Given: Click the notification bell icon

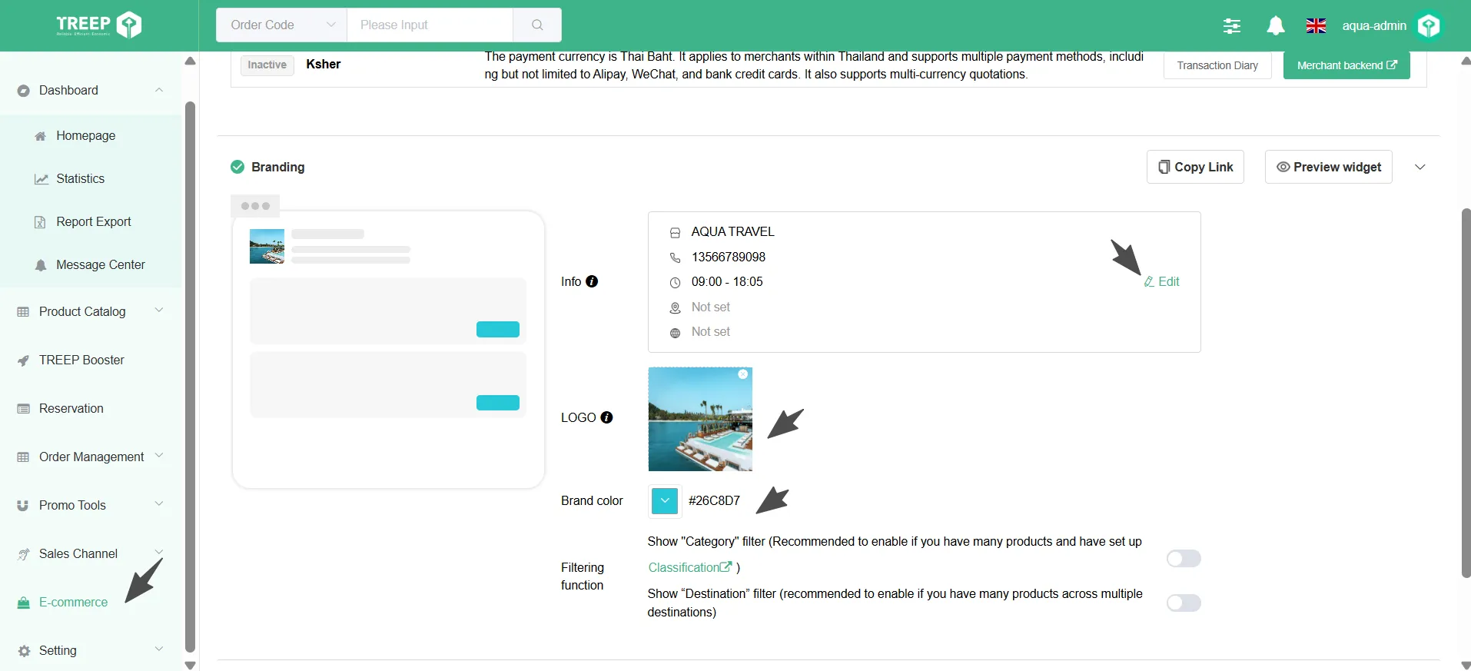Looking at the screenshot, I should (x=1275, y=26).
